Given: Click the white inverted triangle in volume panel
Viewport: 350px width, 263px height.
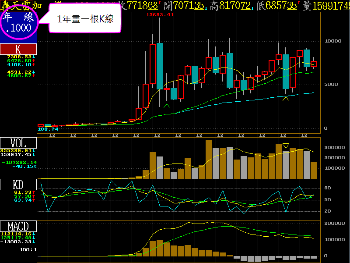Looking at the screenshot, I should [286, 146].
